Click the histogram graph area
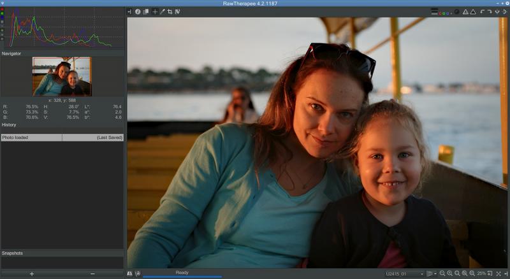Screen dimensions: 510x279 click(x=64, y=27)
